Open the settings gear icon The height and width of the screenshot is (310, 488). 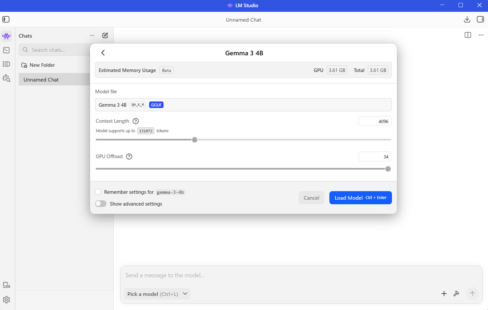click(x=6, y=300)
